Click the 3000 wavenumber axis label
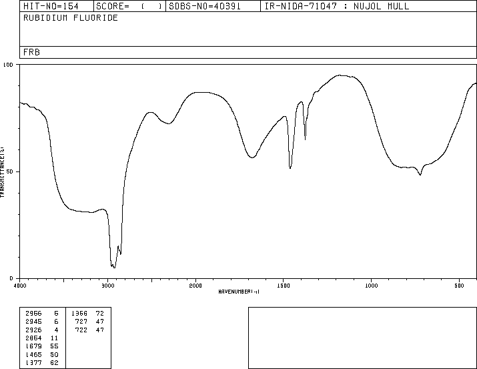477x369 pixels. click(x=107, y=286)
